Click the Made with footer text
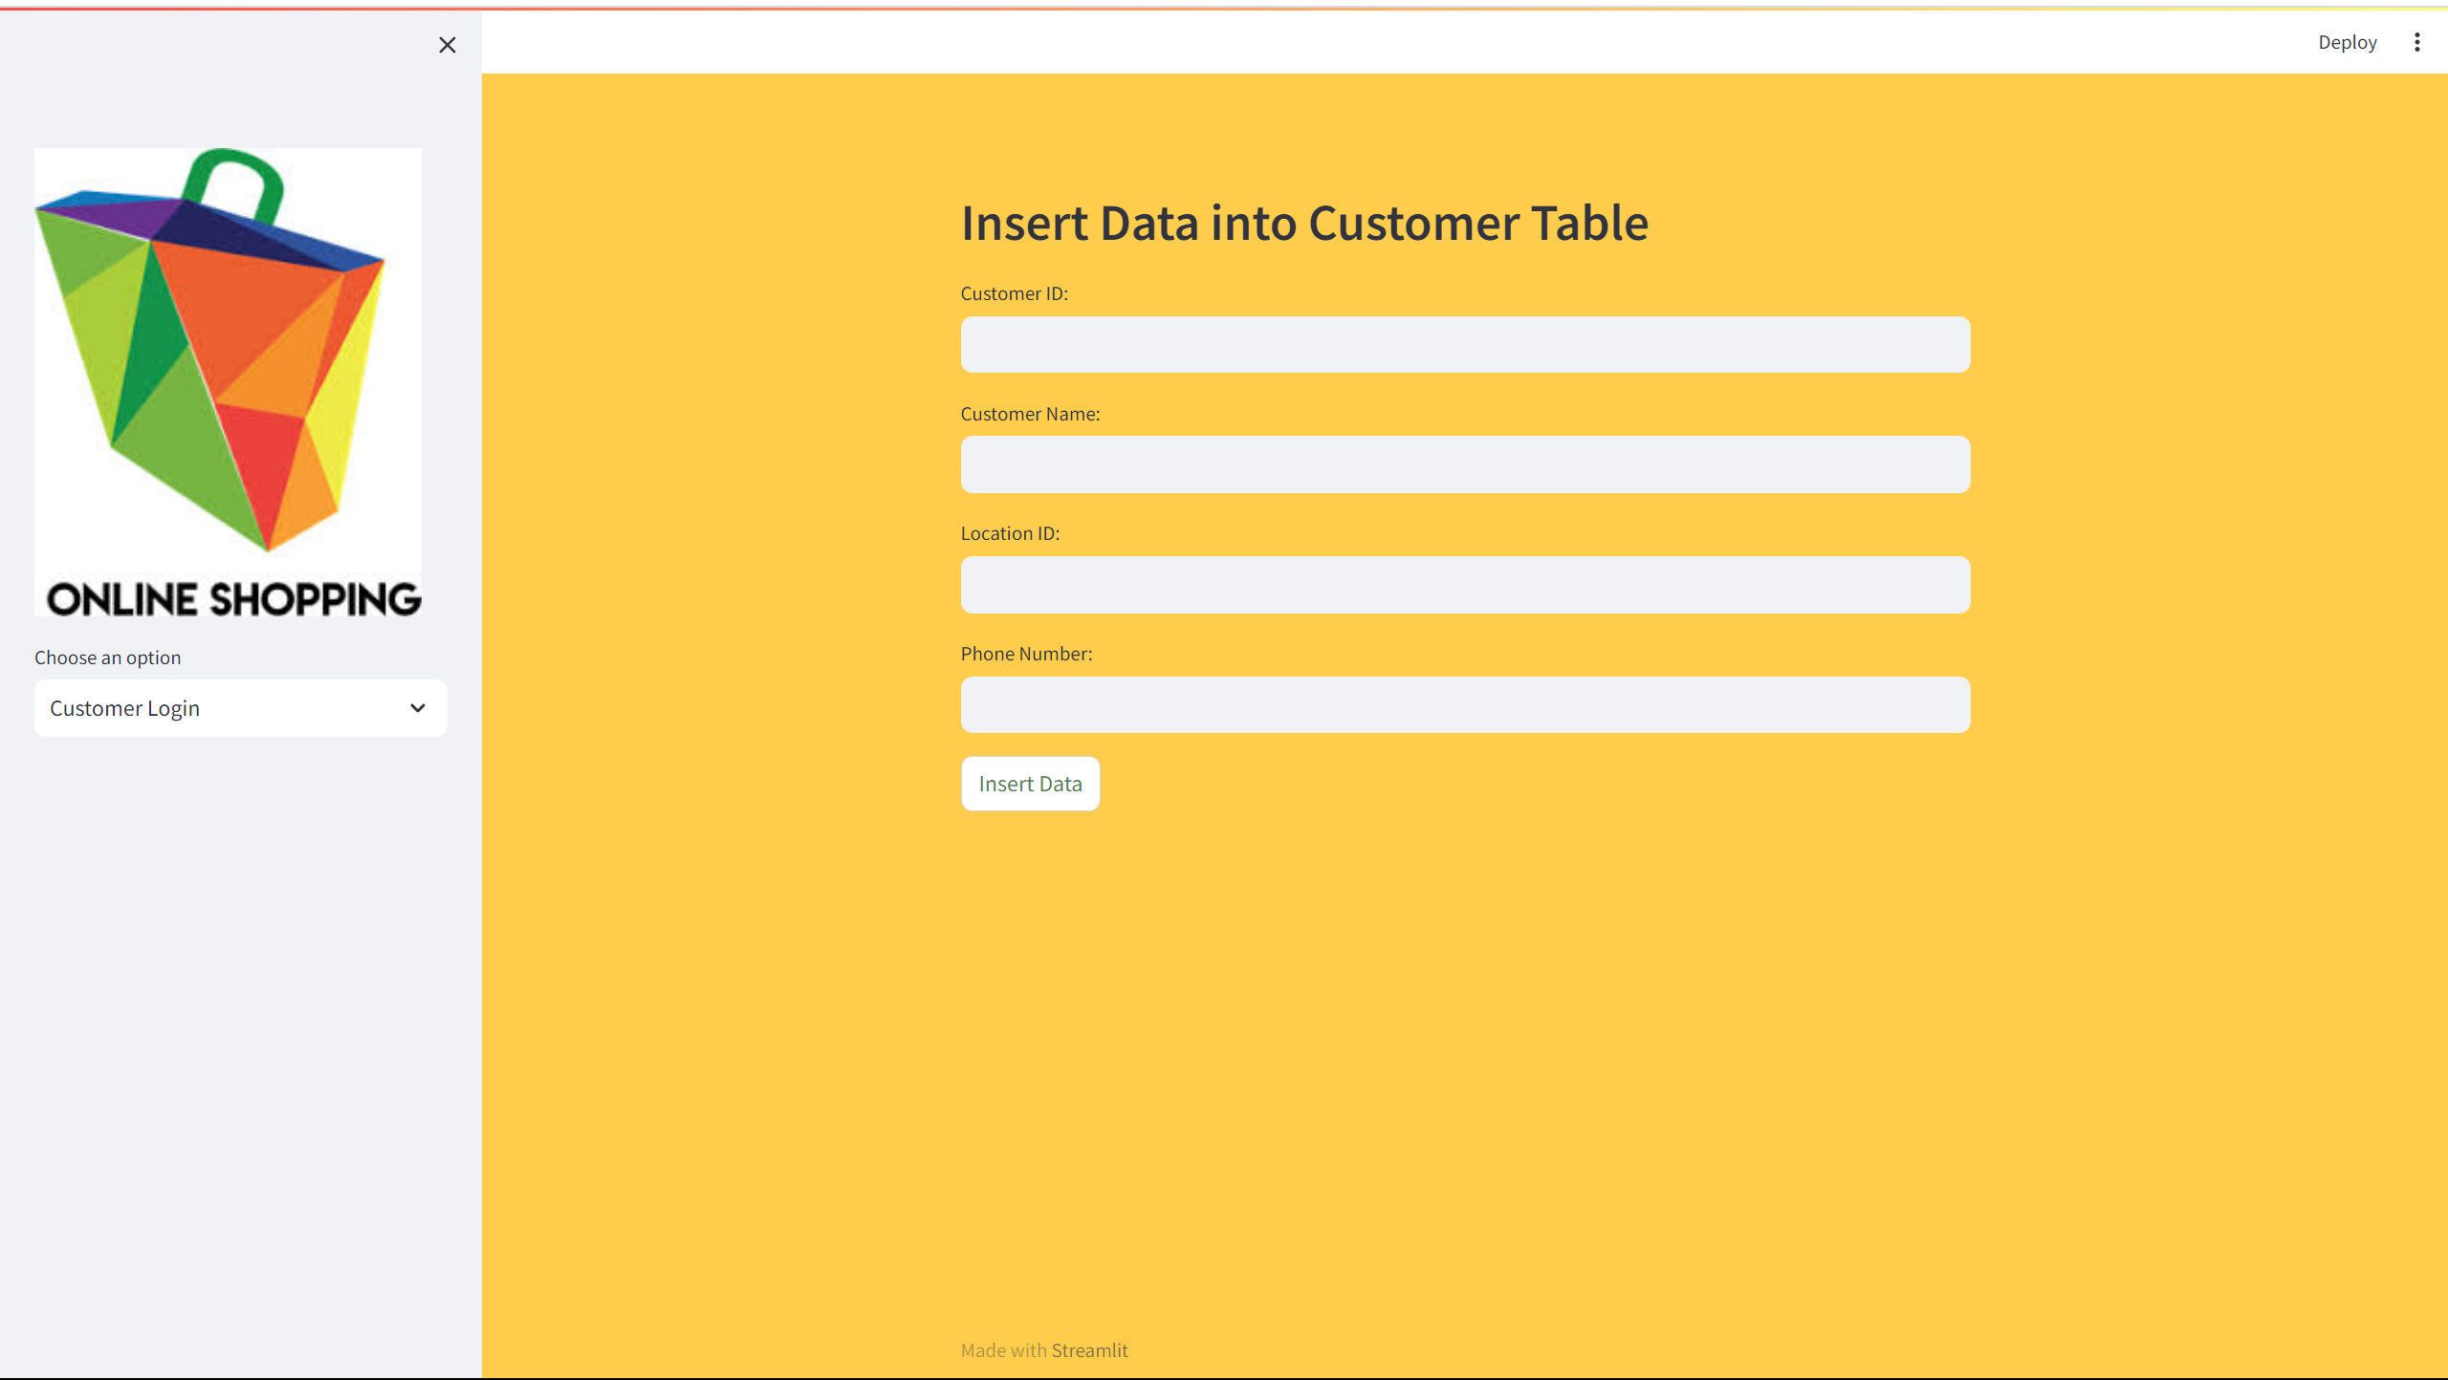The width and height of the screenshot is (2448, 1380). pos(1003,1350)
